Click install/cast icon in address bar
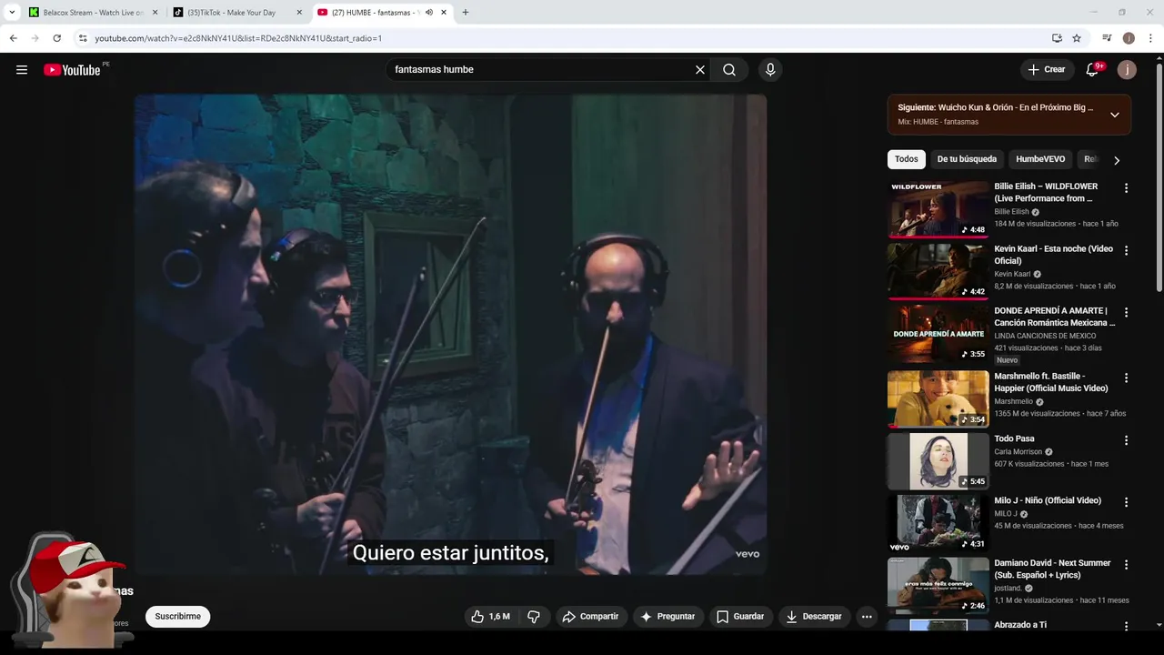1164x655 pixels. [x=1057, y=38]
